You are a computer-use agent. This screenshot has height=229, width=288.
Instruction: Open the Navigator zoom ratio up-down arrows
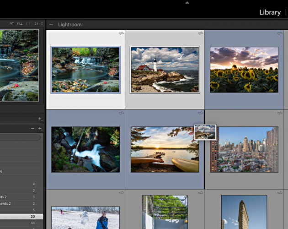(42, 23)
